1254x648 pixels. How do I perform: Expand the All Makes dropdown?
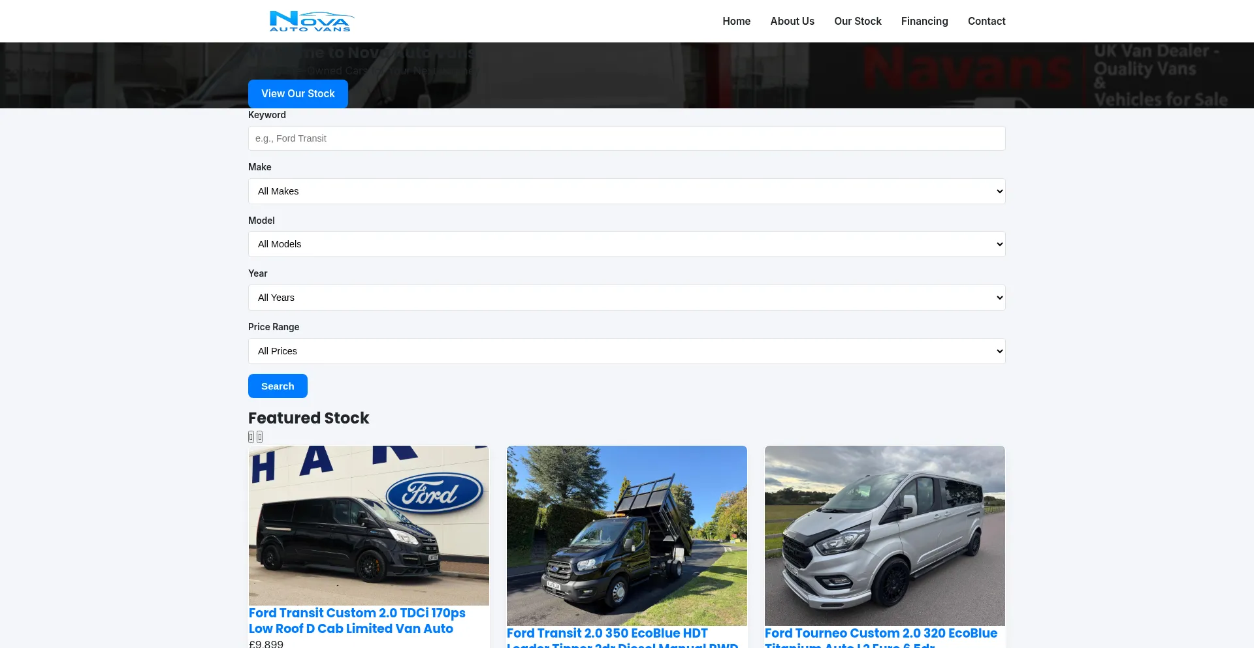point(626,191)
